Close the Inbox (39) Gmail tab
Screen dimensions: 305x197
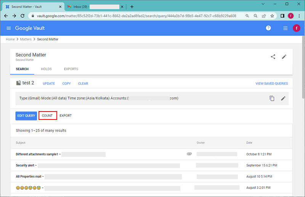[x=122, y=7]
